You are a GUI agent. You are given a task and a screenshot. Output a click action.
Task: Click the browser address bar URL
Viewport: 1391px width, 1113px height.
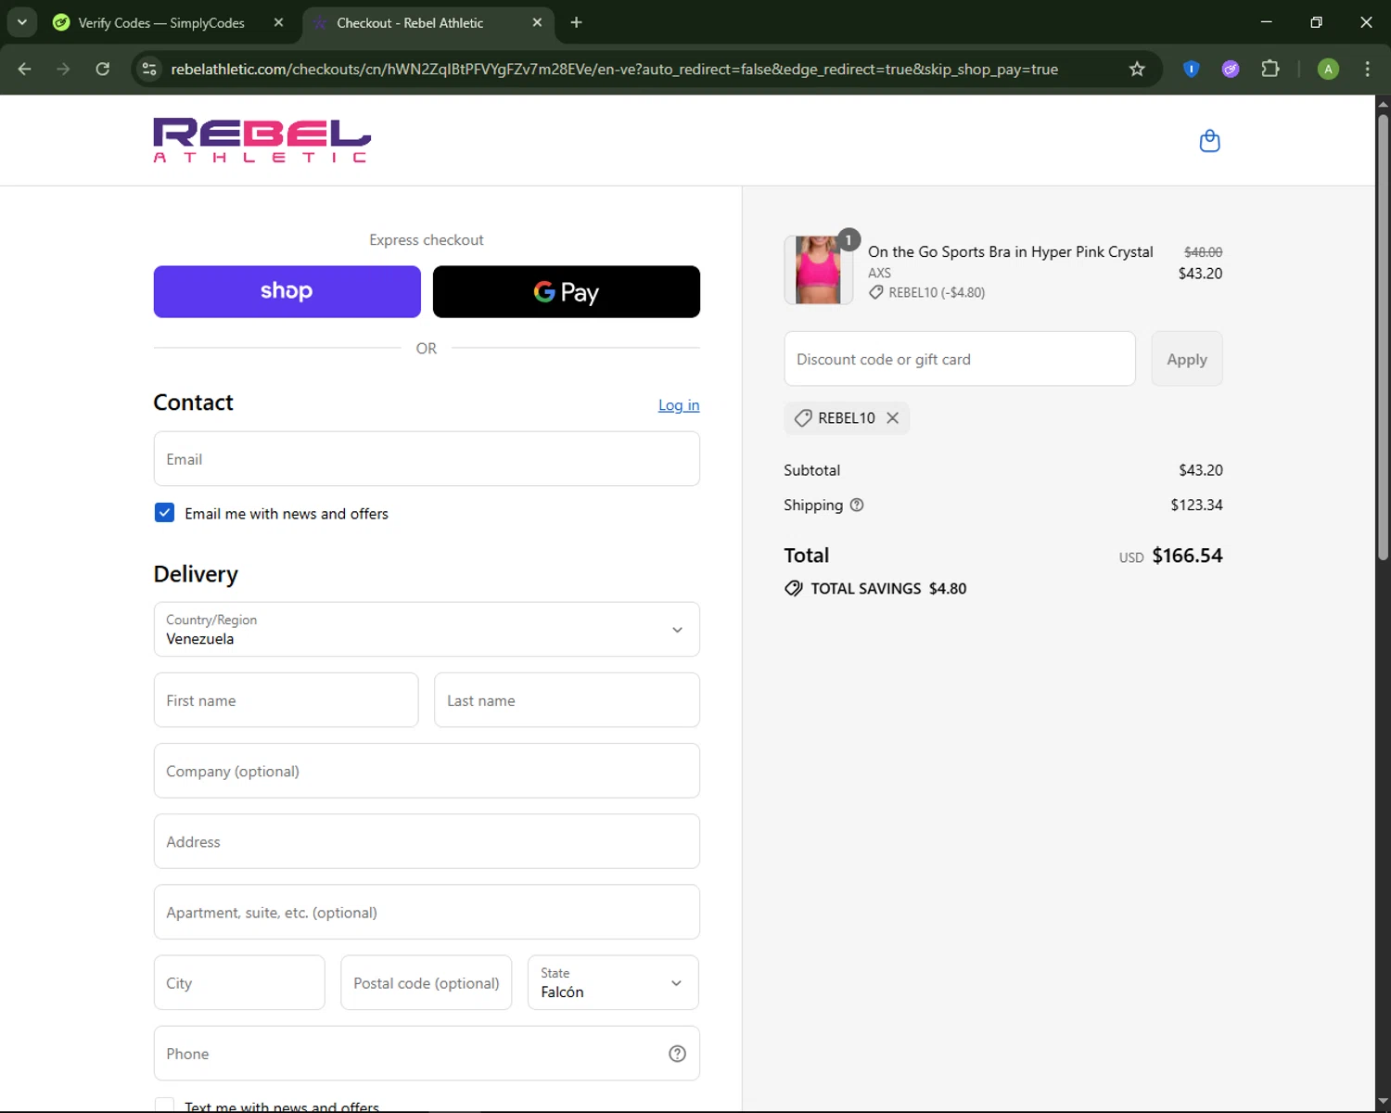614,69
